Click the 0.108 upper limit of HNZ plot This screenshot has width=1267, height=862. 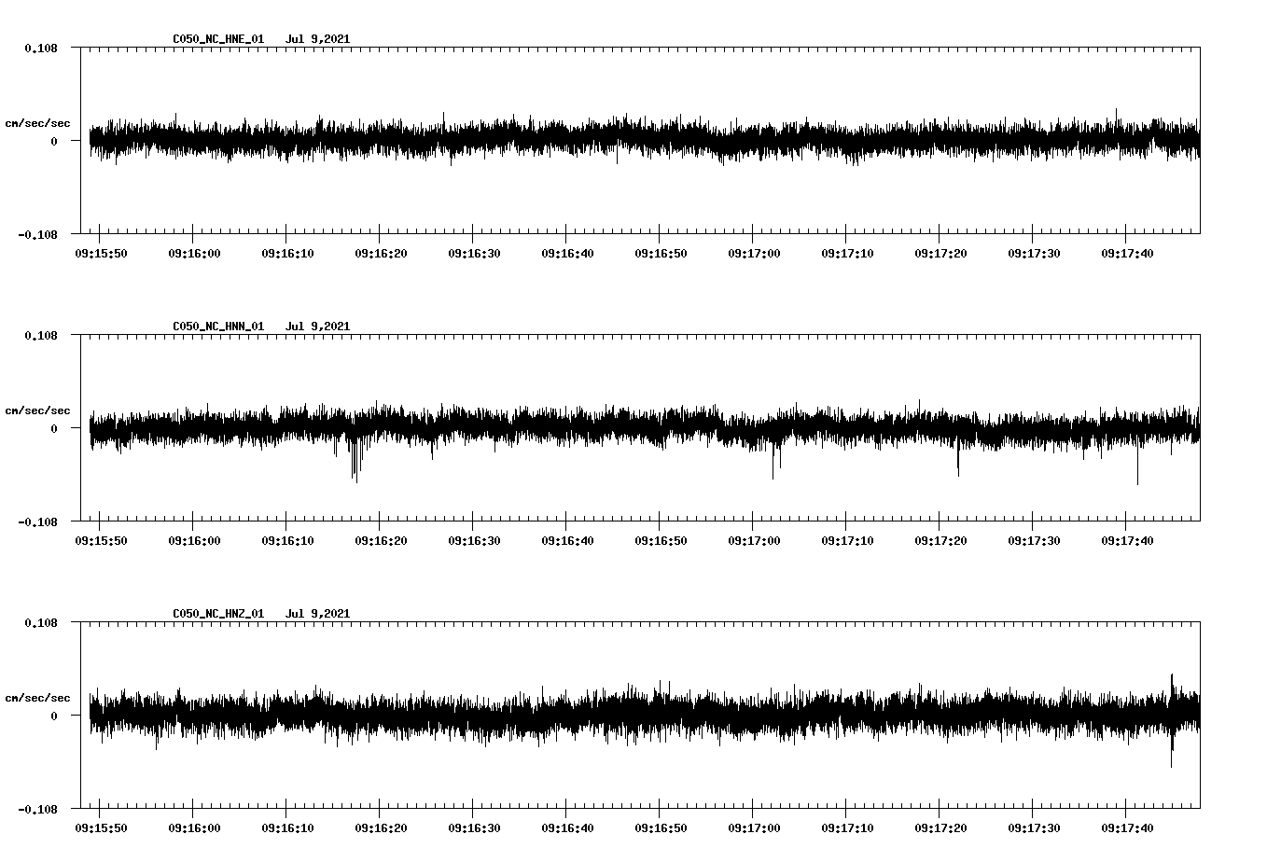tap(41, 622)
